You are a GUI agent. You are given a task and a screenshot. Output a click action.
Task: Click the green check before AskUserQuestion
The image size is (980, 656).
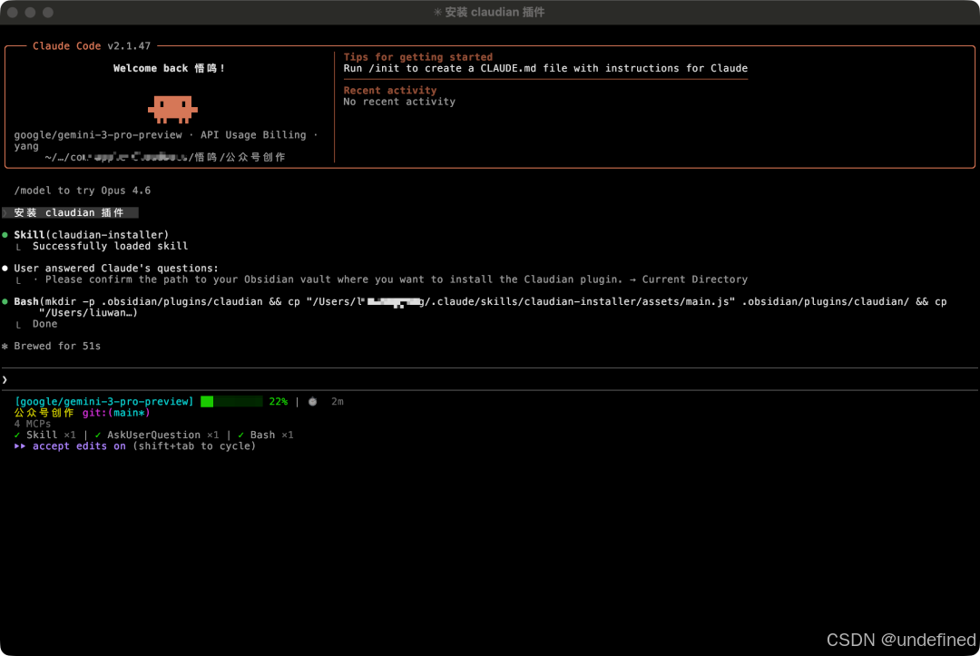point(97,435)
